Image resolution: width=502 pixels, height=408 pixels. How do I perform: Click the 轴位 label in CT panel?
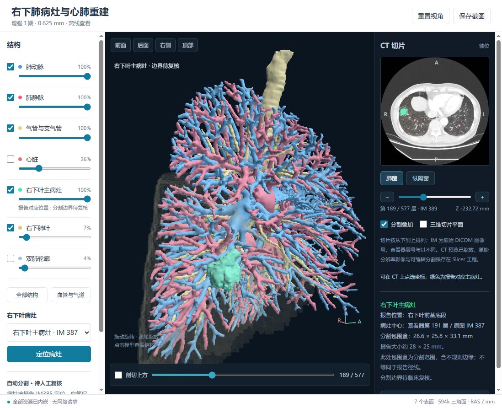click(484, 46)
